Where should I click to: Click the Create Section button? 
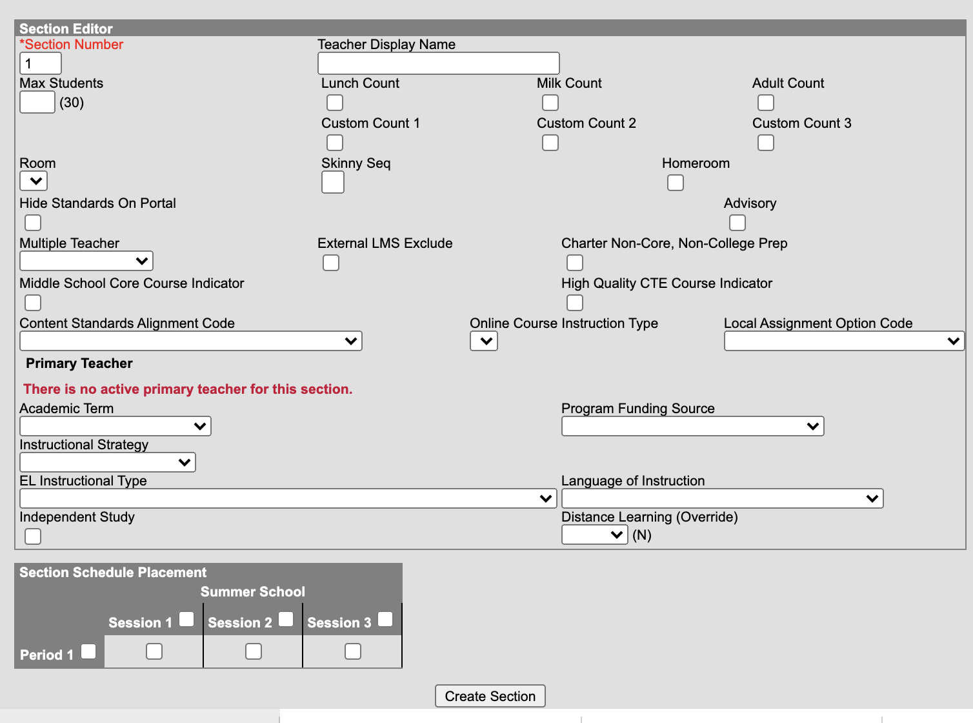tap(490, 696)
